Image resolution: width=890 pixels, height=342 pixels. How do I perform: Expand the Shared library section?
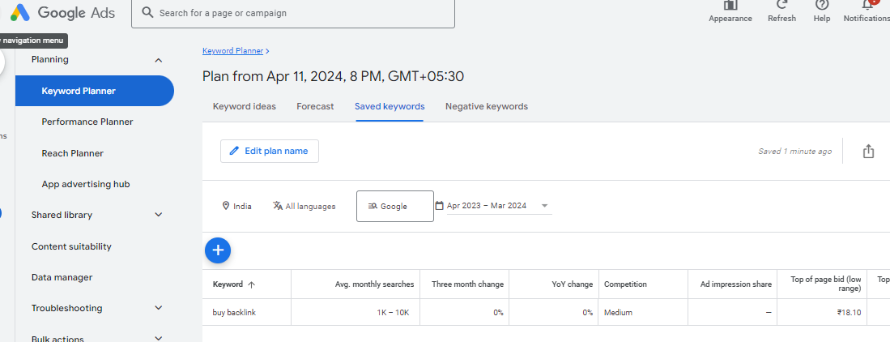tap(159, 215)
